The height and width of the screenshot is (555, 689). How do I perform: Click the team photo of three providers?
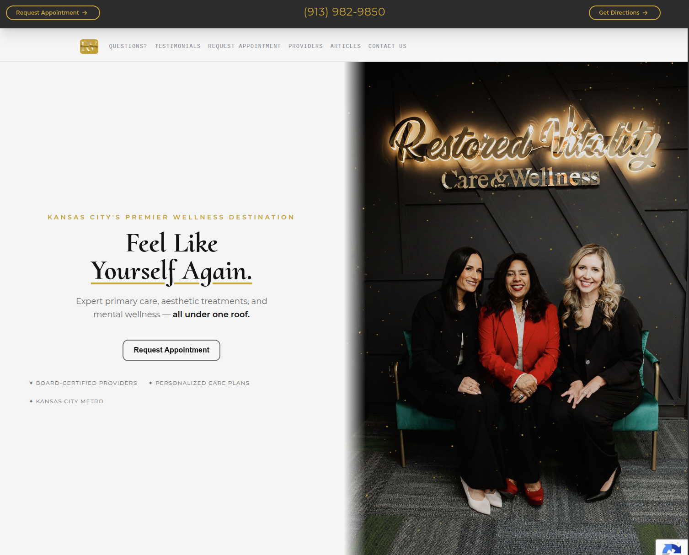[x=517, y=309]
